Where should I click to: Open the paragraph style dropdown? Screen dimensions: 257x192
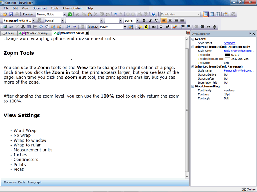(33, 20)
